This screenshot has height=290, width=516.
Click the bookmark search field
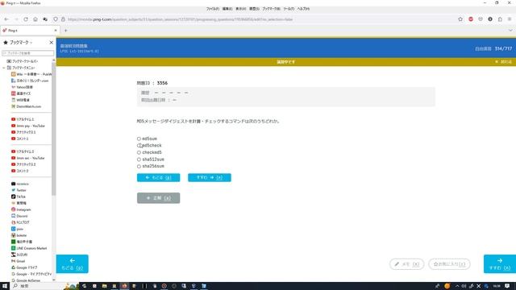28,53
